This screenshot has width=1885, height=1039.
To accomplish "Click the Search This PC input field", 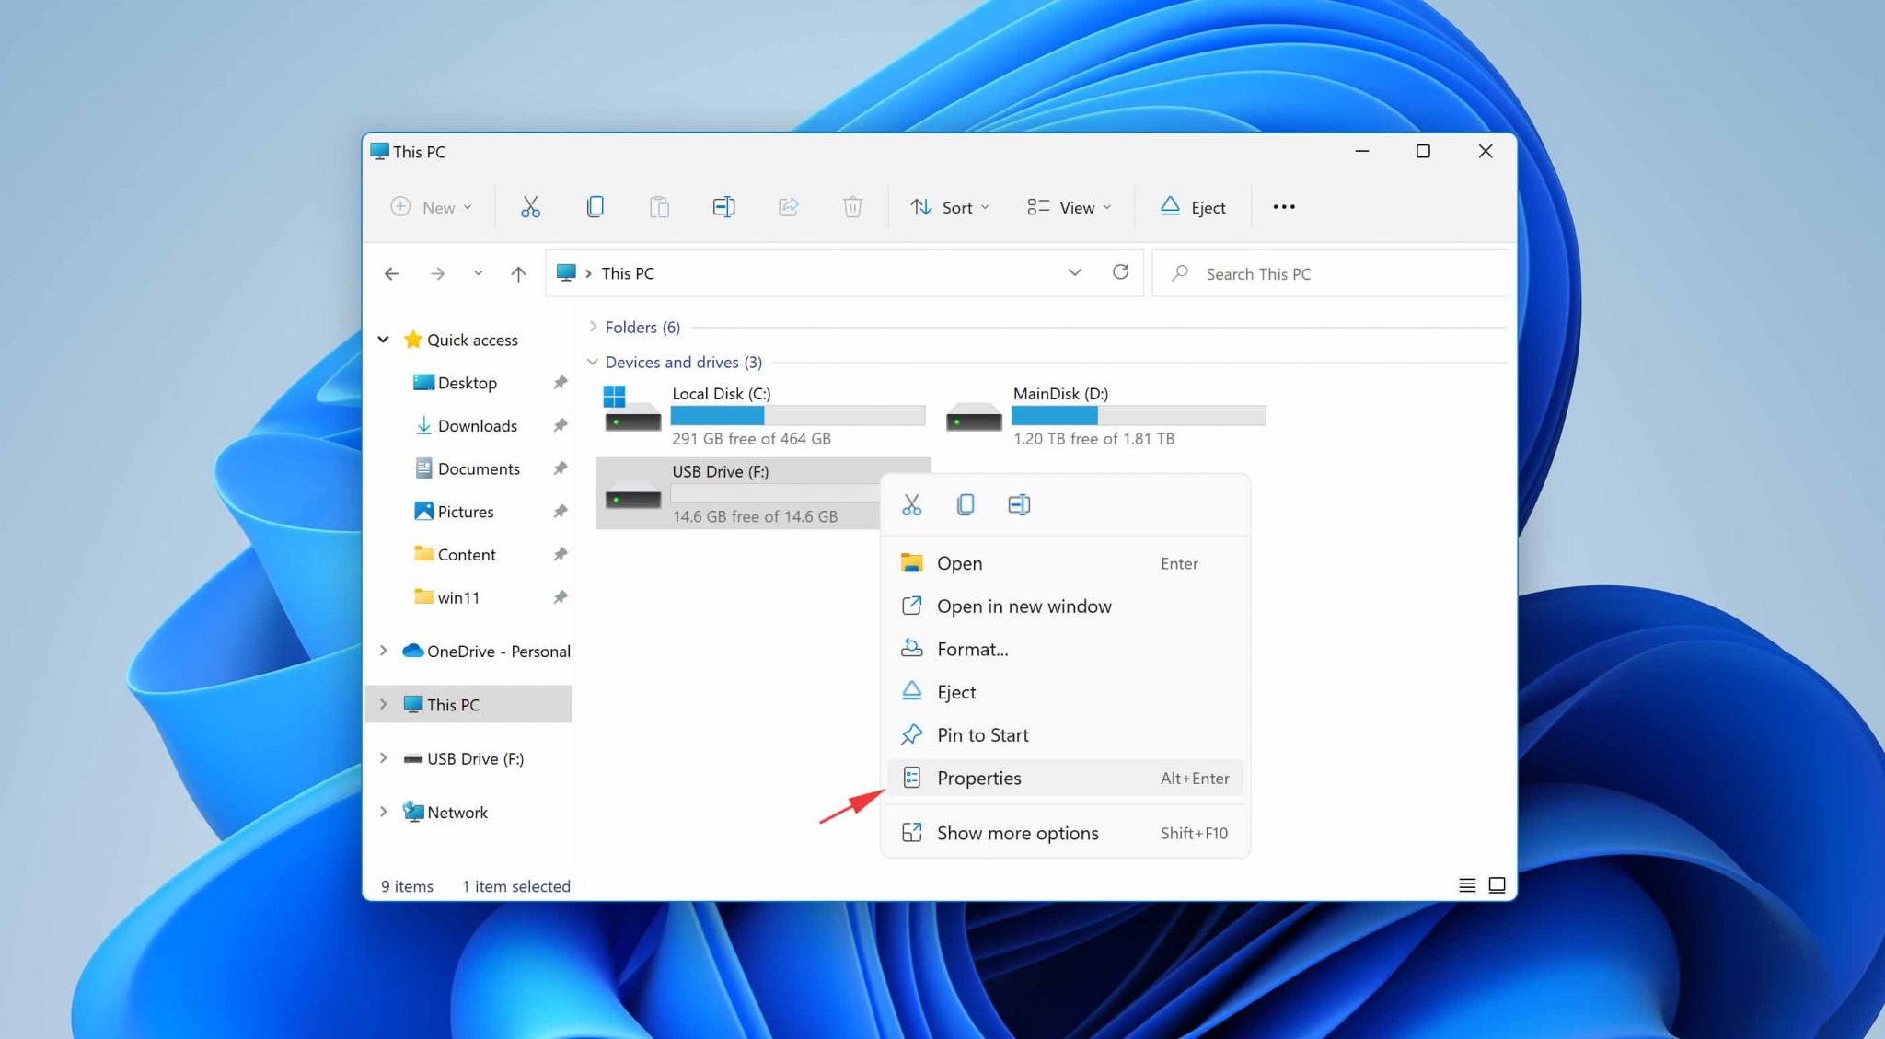I will [x=1331, y=272].
